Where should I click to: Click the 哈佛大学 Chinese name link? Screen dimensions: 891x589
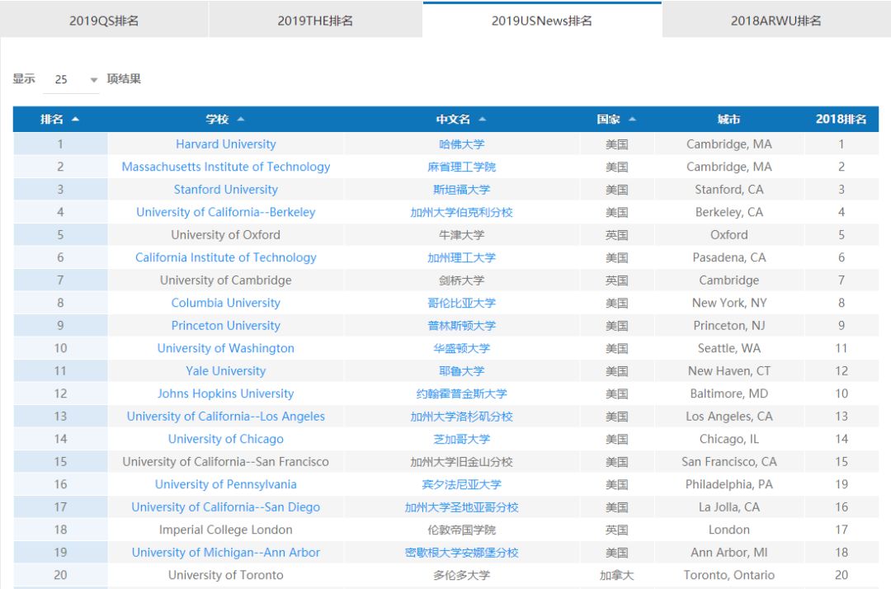pos(461,144)
